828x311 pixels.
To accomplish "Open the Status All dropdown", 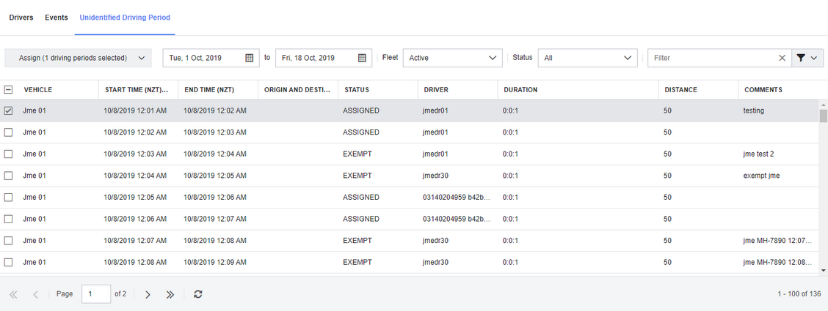I will (x=588, y=58).
